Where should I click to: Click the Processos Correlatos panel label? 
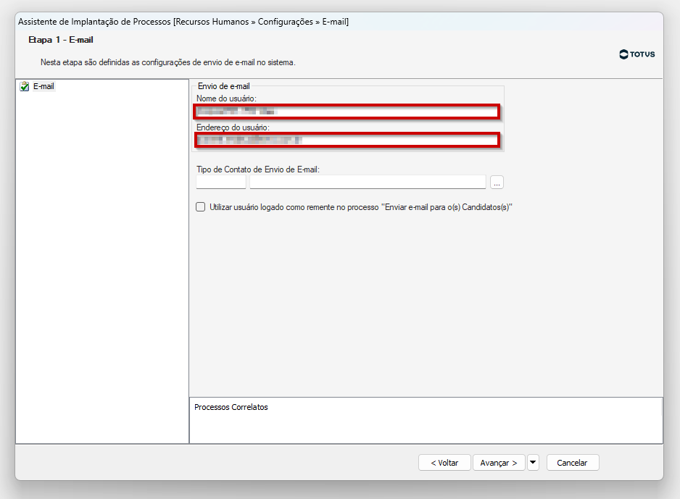[231, 407]
